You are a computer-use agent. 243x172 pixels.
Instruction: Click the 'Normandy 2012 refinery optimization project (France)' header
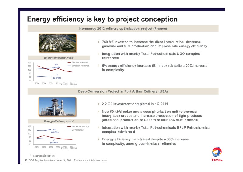123,29
